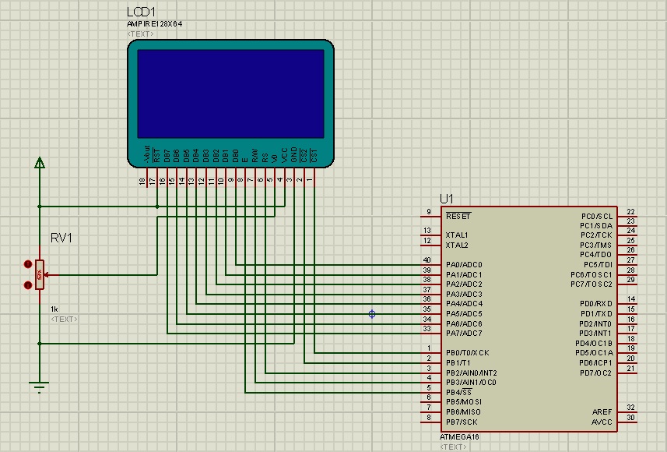Click the power terminal arrow symbol
Image resolution: width=667 pixels, height=452 pixels.
pos(40,162)
